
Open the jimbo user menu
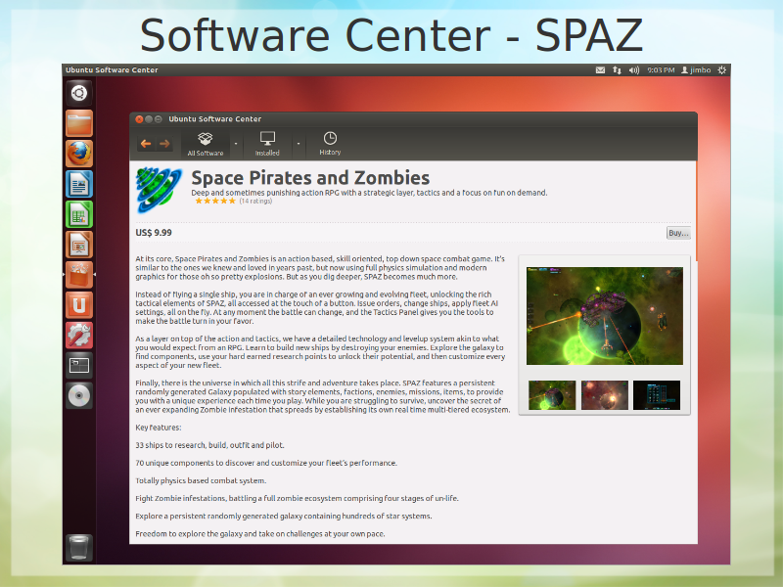(x=696, y=70)
